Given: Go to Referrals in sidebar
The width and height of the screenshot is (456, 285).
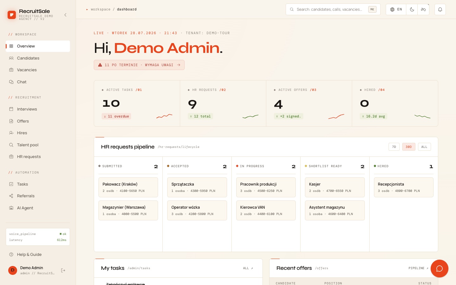Looking at the screenshot, I should (x=38, y=196).
